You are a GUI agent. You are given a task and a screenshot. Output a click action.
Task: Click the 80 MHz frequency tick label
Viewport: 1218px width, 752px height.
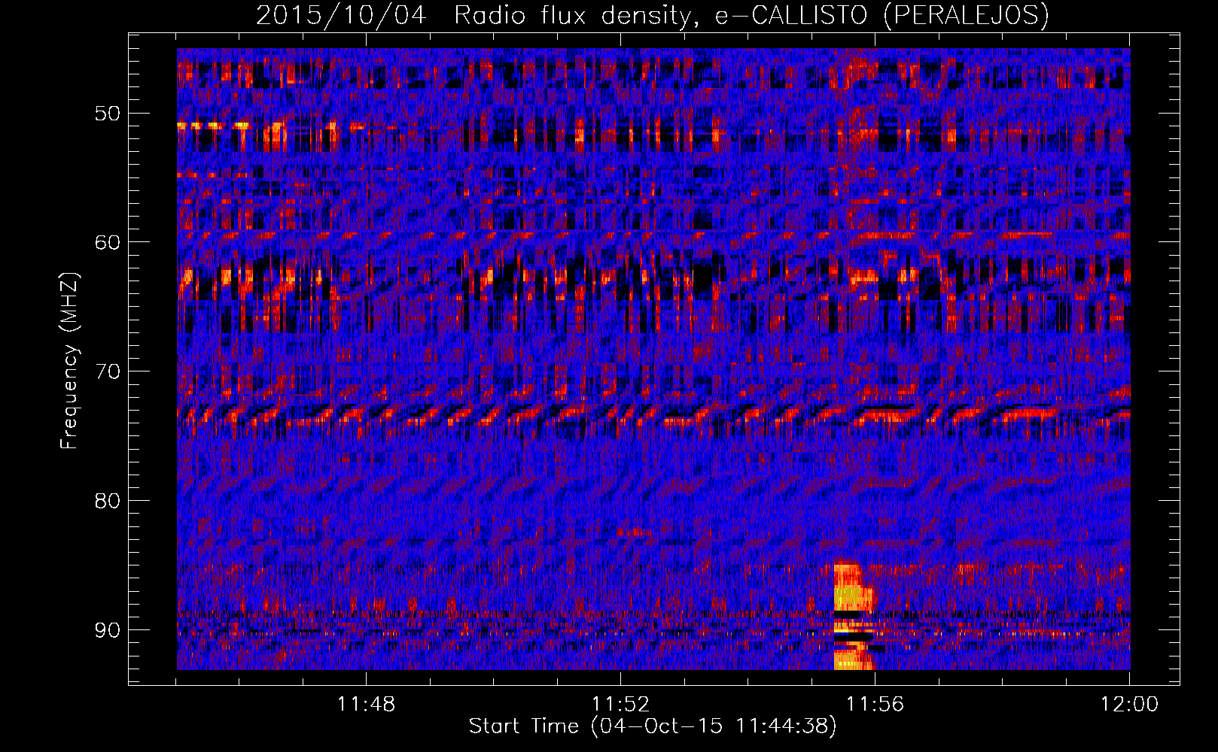[x=107, y=500]
